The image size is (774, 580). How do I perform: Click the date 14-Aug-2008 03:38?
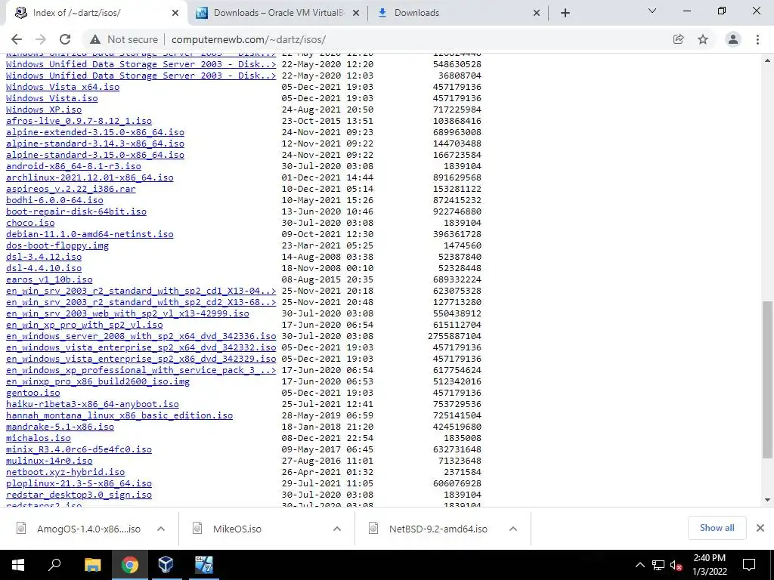(x=328, y=257)
